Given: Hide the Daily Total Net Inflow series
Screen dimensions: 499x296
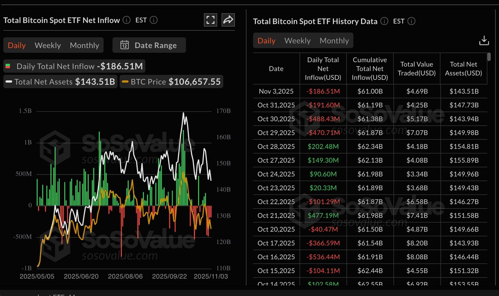Looking at the screenshot, I should tap(75, 66).
